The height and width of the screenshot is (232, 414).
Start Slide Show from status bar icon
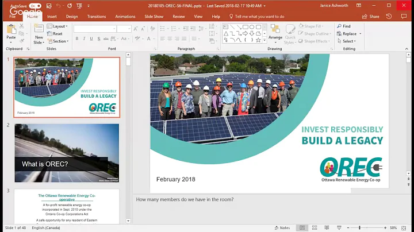339,228
